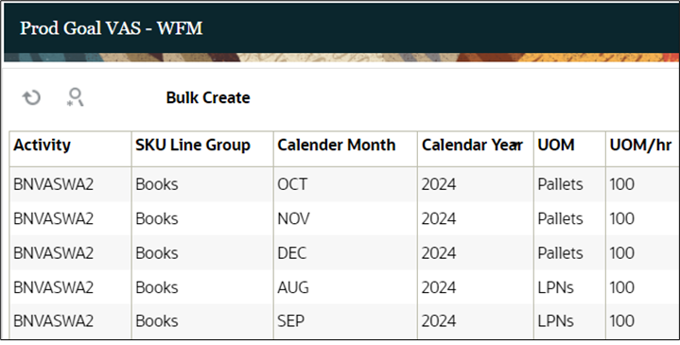Click the Prod Goal VAS - WFM title
The width and height of the screenshot is (680, 345).
pyautogui.click(x=111, y=28)
